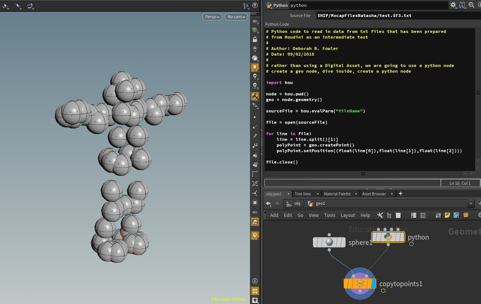Click the network box icon in toolbar
Viewport: 481px width, 304px height.
(438, 215)
